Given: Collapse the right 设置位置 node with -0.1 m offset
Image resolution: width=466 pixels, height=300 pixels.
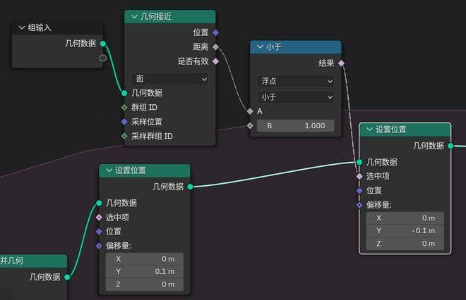Looking at the screenshot, I should tap(369, 129).
